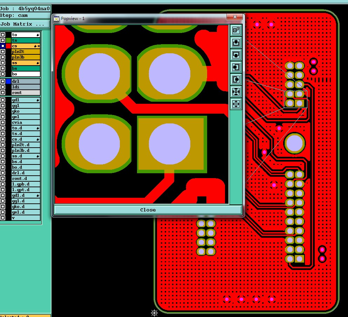348x317 pixels.
Task: Click the red color swatch of 'cs' layer
Action: (x=8, y=46)
